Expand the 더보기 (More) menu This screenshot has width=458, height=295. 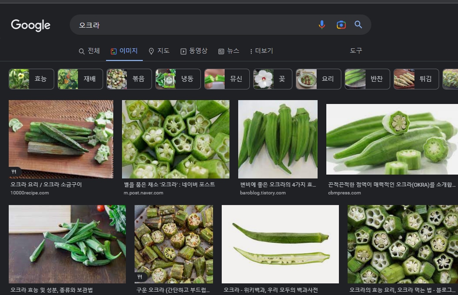tap(261, 51)
